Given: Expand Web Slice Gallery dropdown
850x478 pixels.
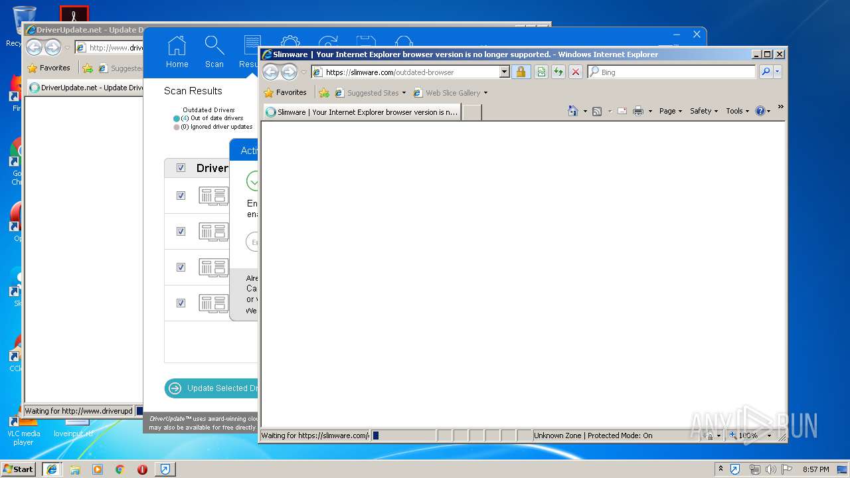Looking at the screenshot, I should tap(485, 93).
